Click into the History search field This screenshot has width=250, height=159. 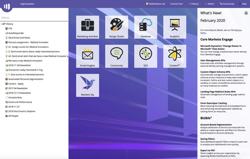point(34,18)
